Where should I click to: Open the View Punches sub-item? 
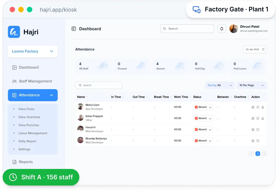pyautogui.click(x=29, y=125)
